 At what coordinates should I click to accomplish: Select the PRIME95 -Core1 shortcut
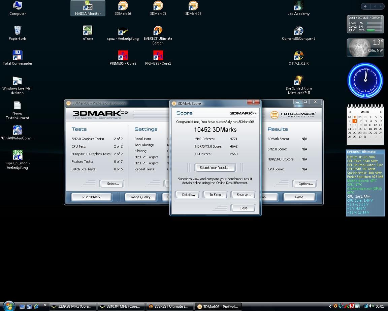coord(158,58)
